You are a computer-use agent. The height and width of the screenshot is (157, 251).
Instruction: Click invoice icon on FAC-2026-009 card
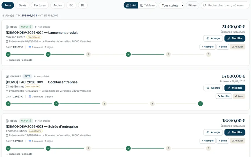coord(7,76)
